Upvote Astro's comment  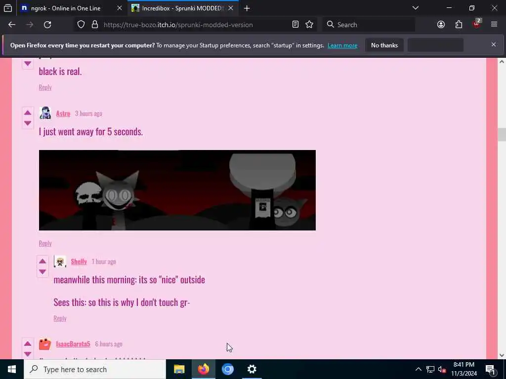28,113
